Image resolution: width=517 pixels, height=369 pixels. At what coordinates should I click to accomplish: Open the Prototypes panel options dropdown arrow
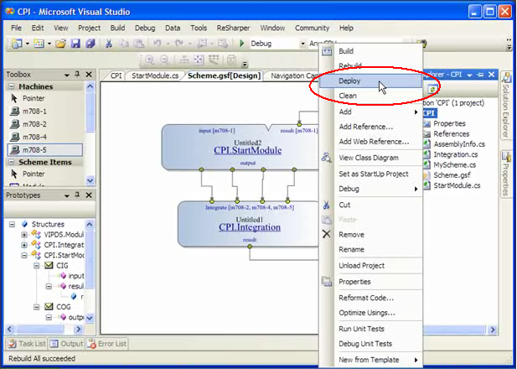coord(67,195)
